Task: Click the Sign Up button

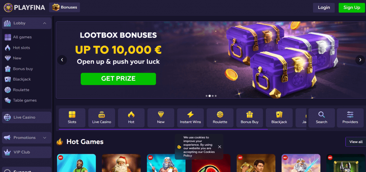Action: [352, 8]
